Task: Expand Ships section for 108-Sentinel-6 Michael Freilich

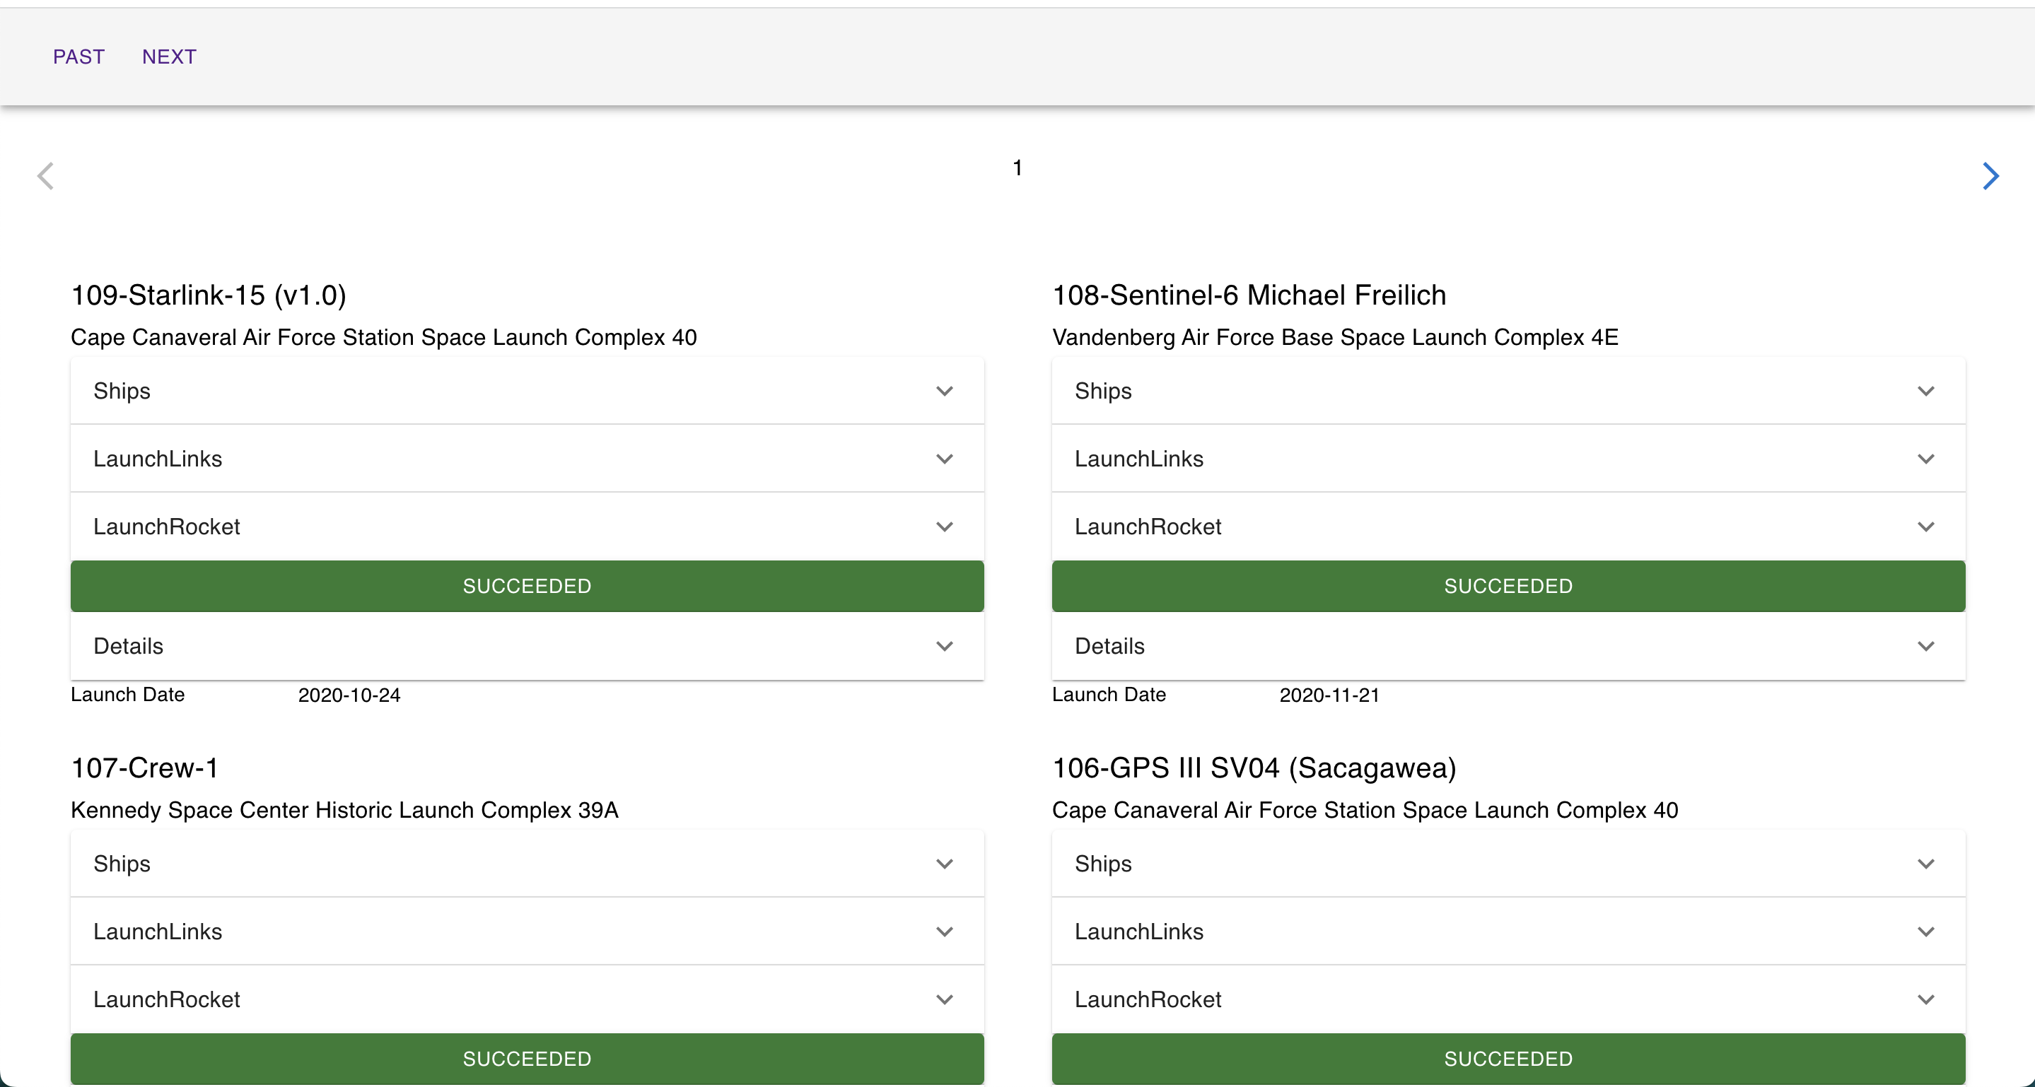Action: (1926, 392)
